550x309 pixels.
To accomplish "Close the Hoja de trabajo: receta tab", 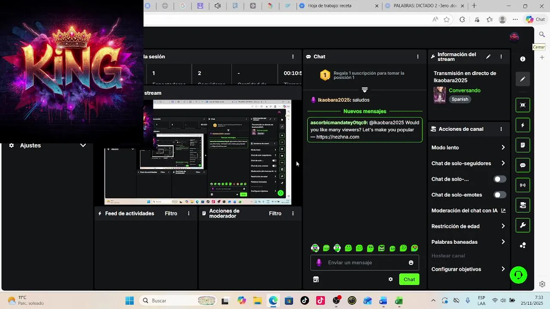I will tap(377, 6).
